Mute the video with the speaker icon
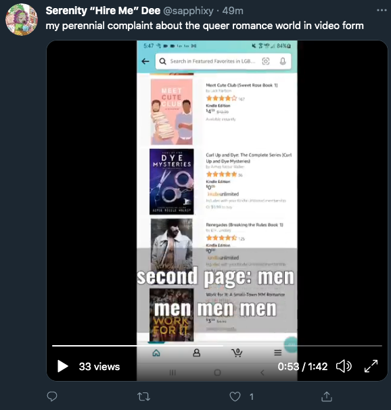Screen dimensions: 391x410 pyautogui.click(x=344, y=366)
